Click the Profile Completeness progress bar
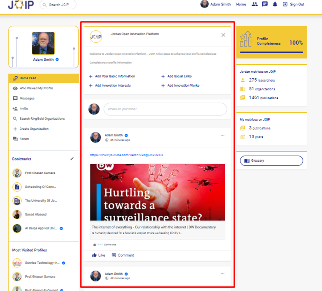The width and height of the screenshot is (322, 291). pos(271,52)
